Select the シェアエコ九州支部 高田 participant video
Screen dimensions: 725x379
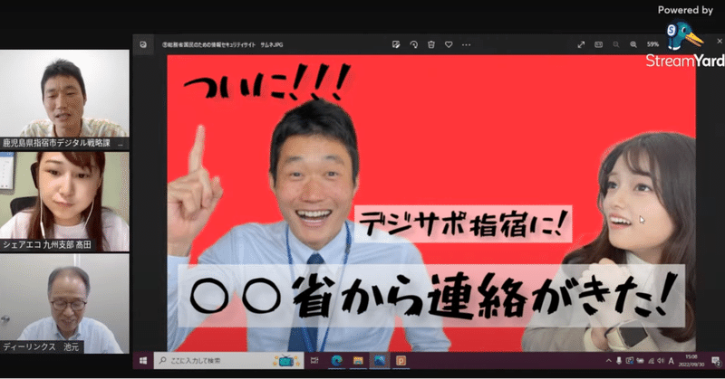64,202
